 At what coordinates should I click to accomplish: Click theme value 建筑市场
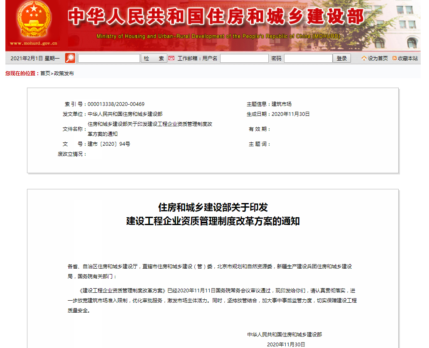pos(282,104)
